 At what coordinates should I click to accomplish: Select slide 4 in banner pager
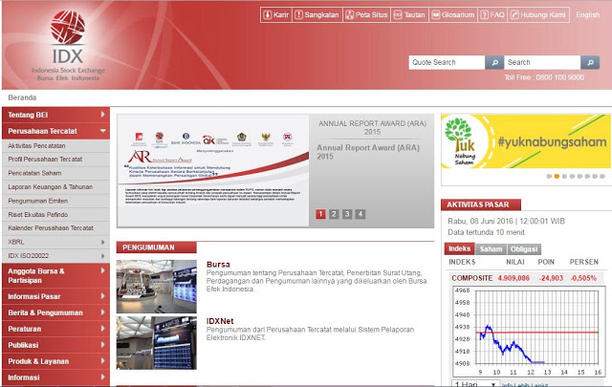click(361, 214)
